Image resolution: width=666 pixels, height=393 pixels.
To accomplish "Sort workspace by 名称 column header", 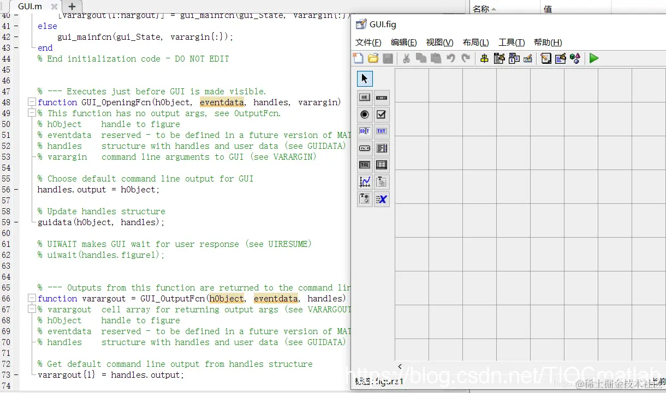I will click(485, 9).
